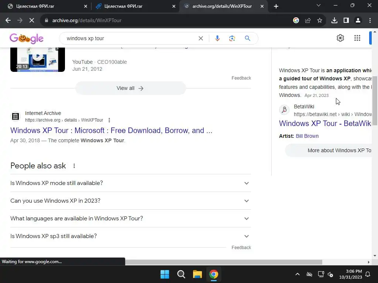Screen dimensions: 378x283
Task: Open the Chrome profile menu
Action: (358, 21)
